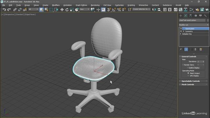210x118 pixels.
Task: Click the Bind to Space Warp icon
Action: pos(25,10)
